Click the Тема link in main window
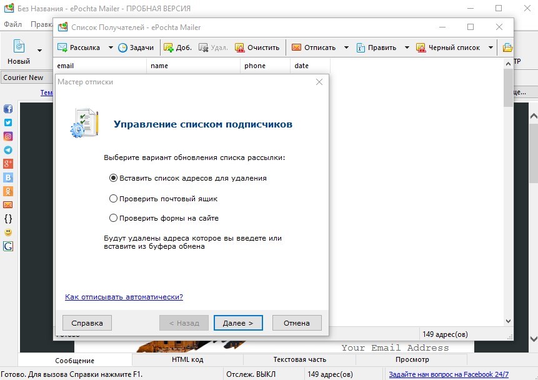The image size is (538, 380). [47, 92]
